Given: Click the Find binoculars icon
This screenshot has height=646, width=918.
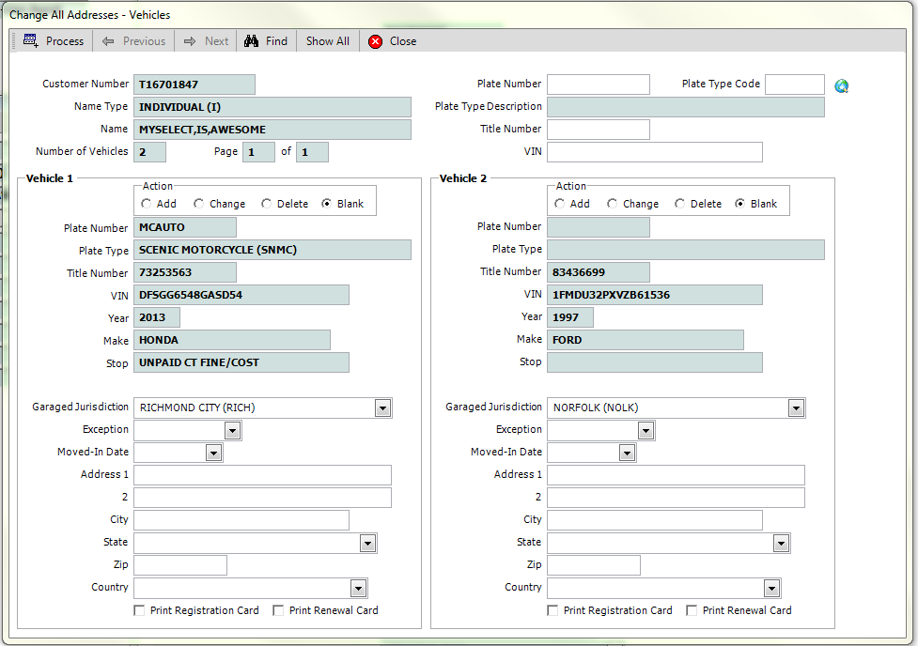Looking at the screenshot, I should pyautogui.click(x=251, y=41).
